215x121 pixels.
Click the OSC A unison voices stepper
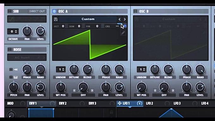(x=61, y=70)
